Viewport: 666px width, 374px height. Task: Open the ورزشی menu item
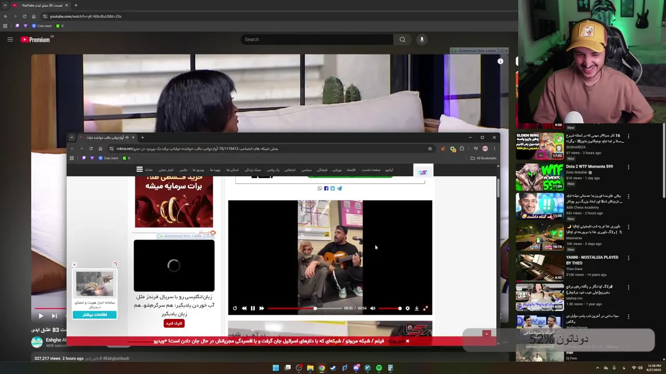[337, 170]
